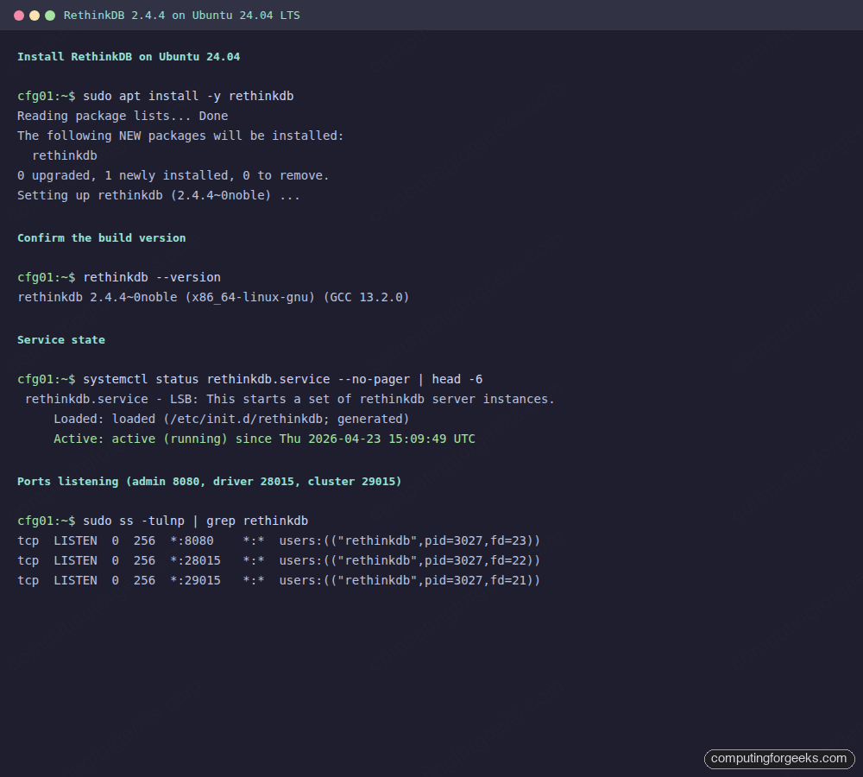Click the title 'RethinkDB 2.4.4 on Ubuntu 24.04 LTS'
This screenshot has height=777, width=863.
coord(181,16)
